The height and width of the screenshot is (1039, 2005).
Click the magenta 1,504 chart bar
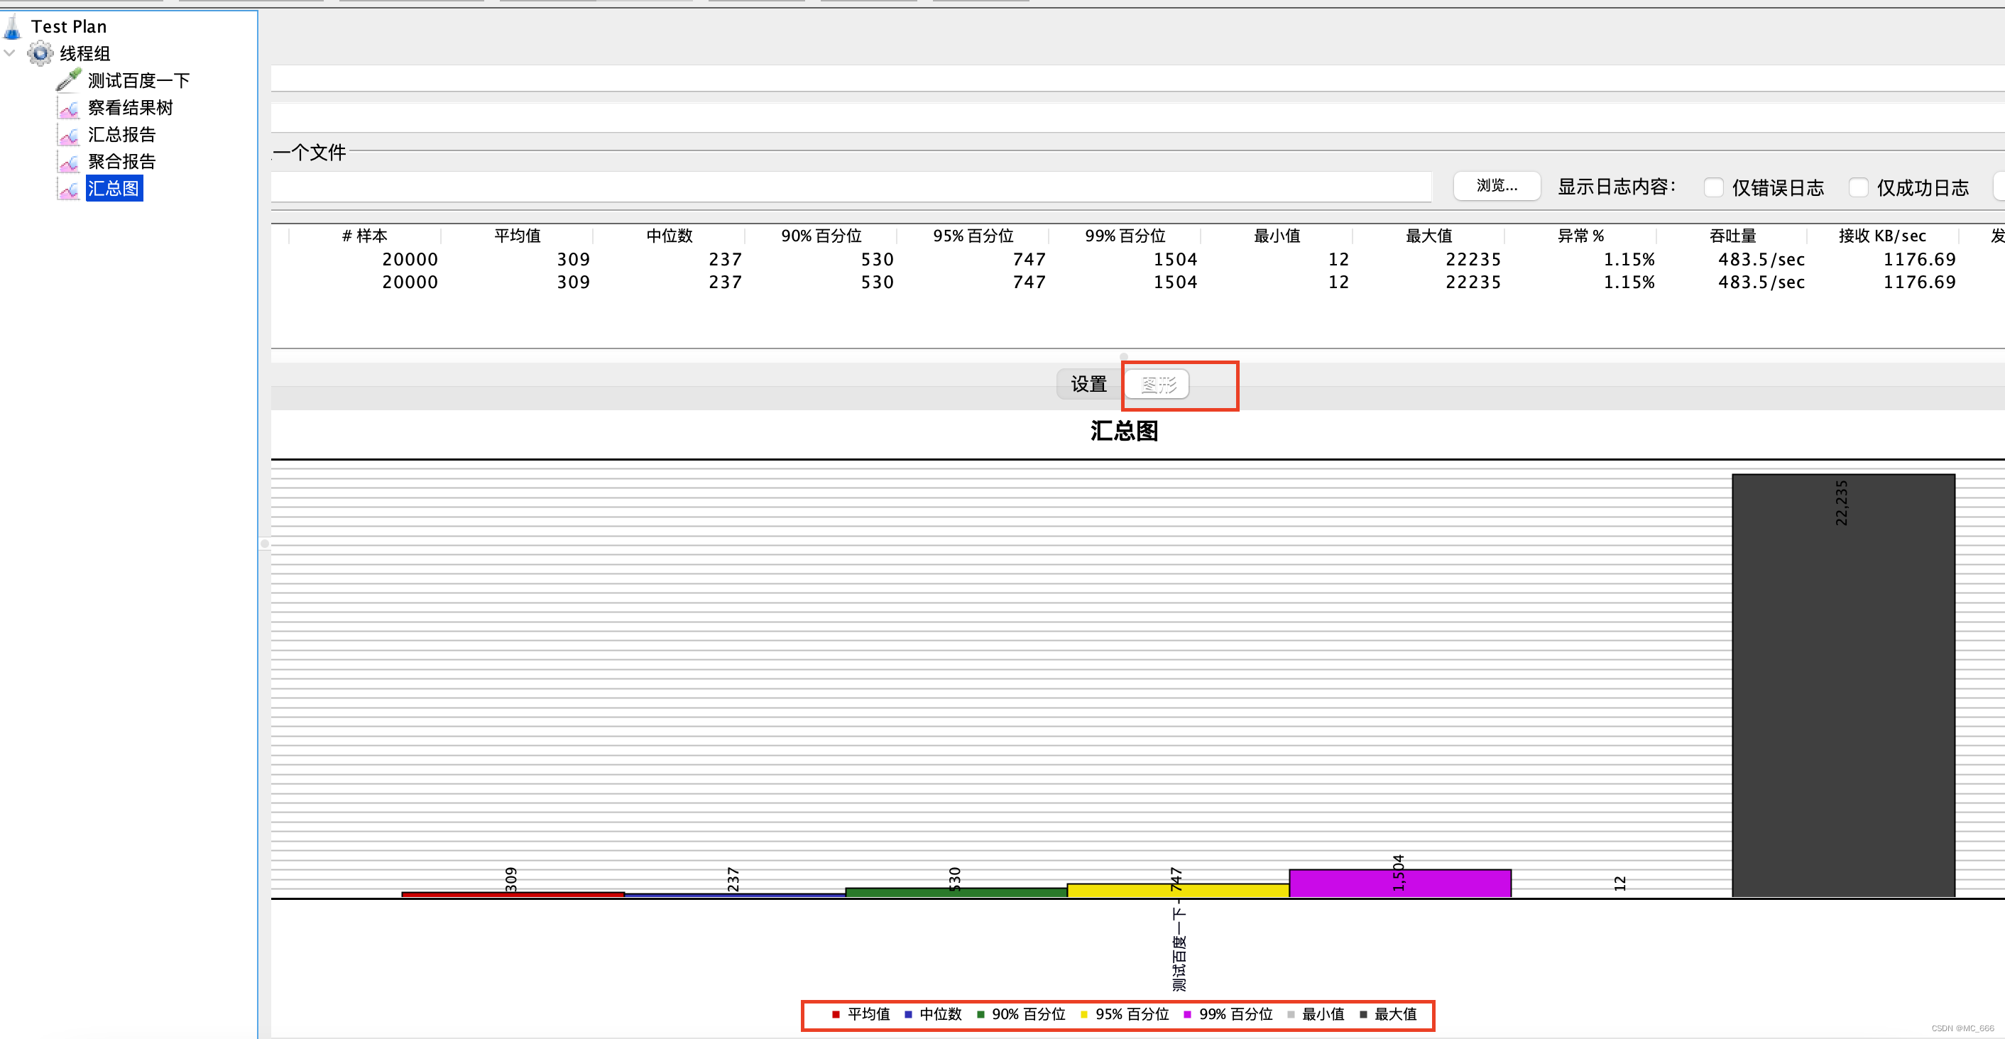pyautogui.click(x=1400, y=884)
